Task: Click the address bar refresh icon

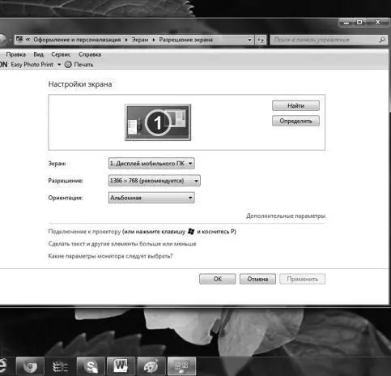Action: tap(261, 40)
